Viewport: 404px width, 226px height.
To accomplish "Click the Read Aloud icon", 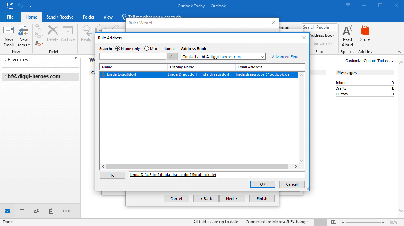I will (x=347, y=36).
